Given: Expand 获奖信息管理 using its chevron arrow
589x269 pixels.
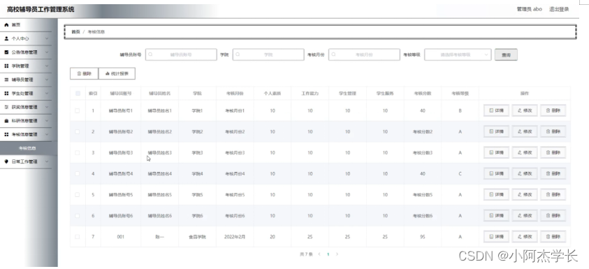Looking at the screenshot, I should (47, 107).
